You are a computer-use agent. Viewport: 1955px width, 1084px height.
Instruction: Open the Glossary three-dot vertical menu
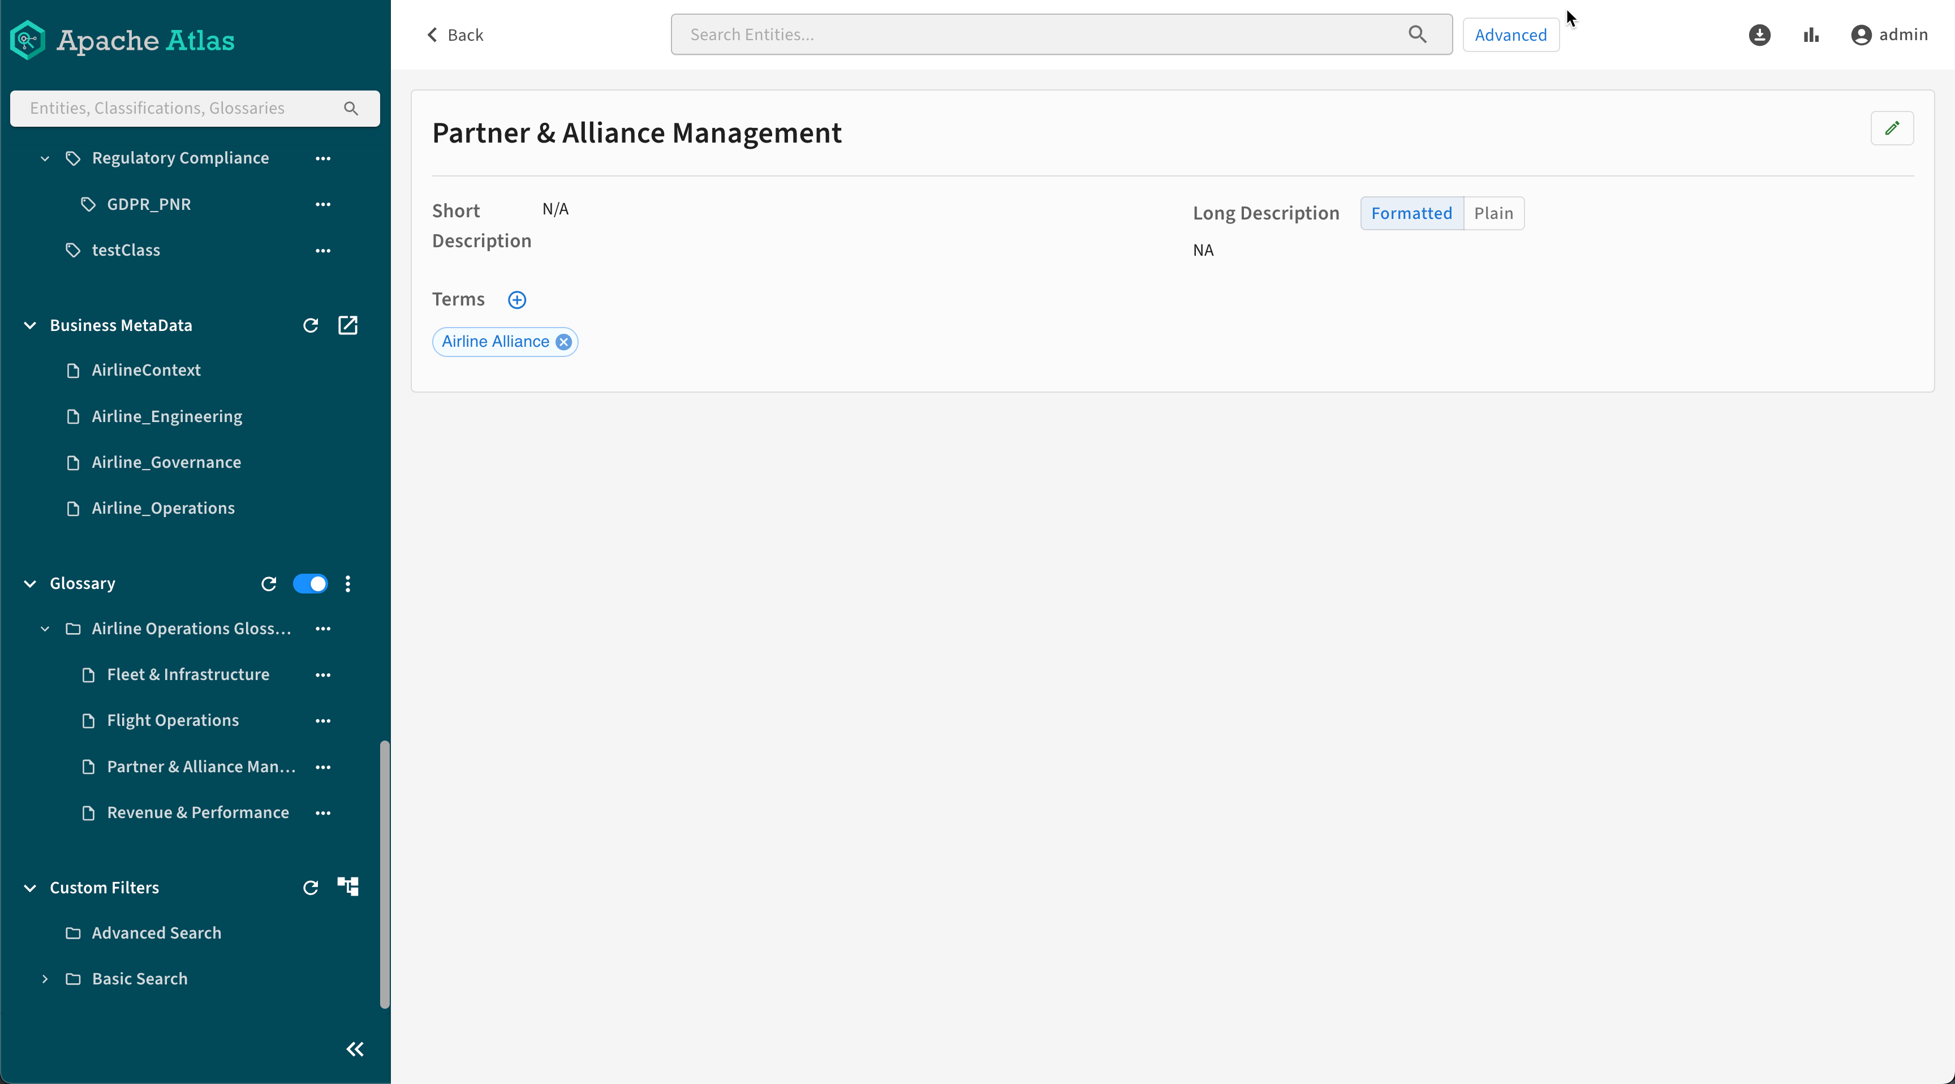click(x=347, y=584)
